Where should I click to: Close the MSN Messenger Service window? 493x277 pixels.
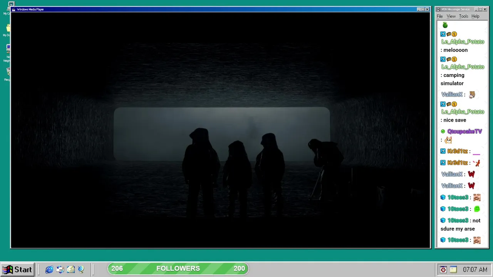coord(485,9)
